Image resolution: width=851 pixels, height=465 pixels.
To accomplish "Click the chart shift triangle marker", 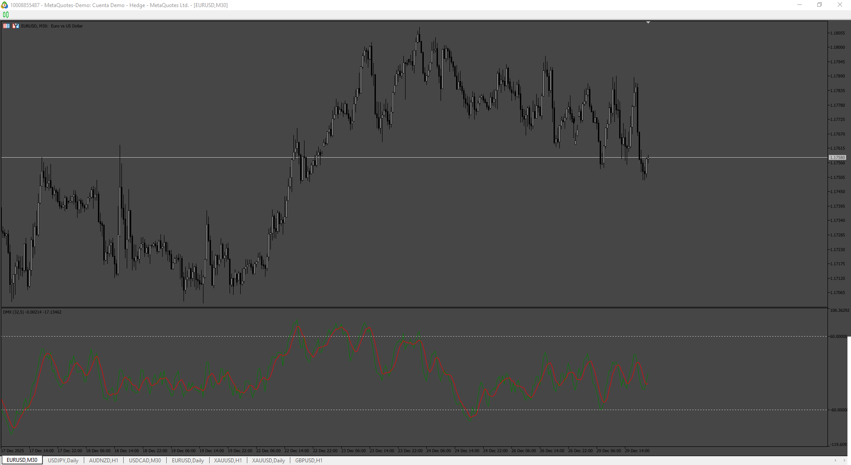I will pos(648,22).
